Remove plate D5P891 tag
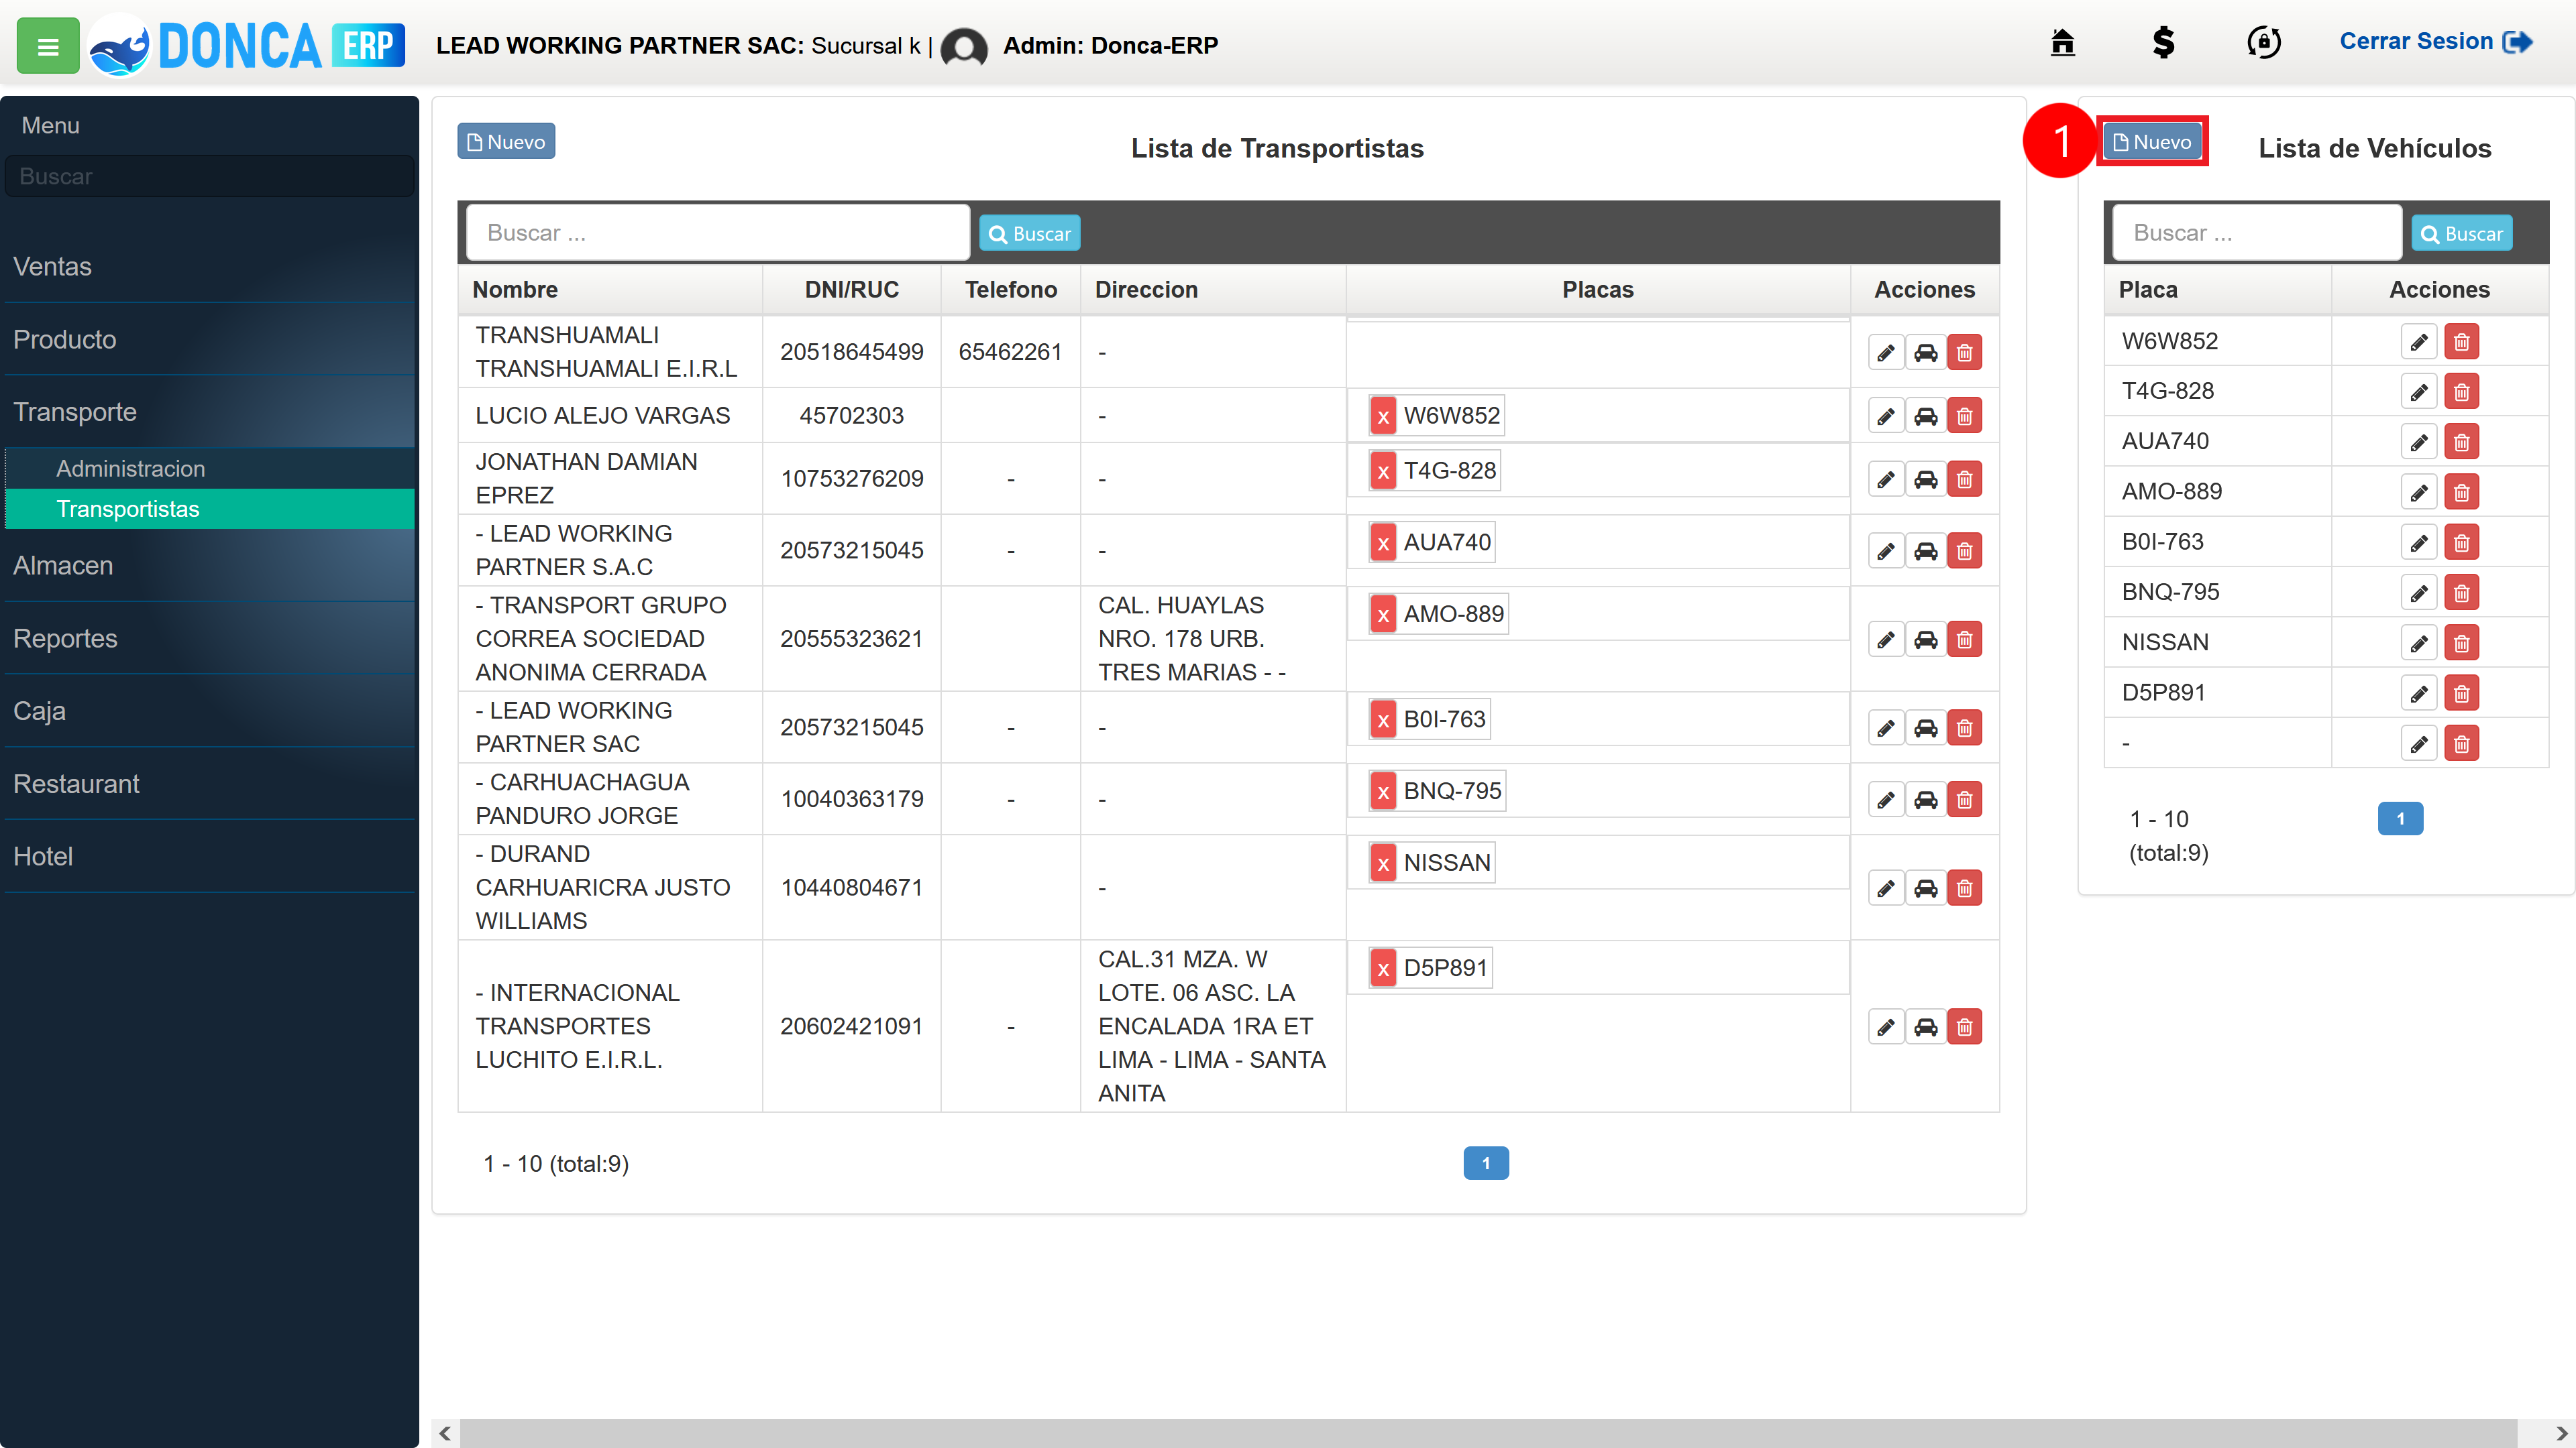 [x=1383, y=968]
